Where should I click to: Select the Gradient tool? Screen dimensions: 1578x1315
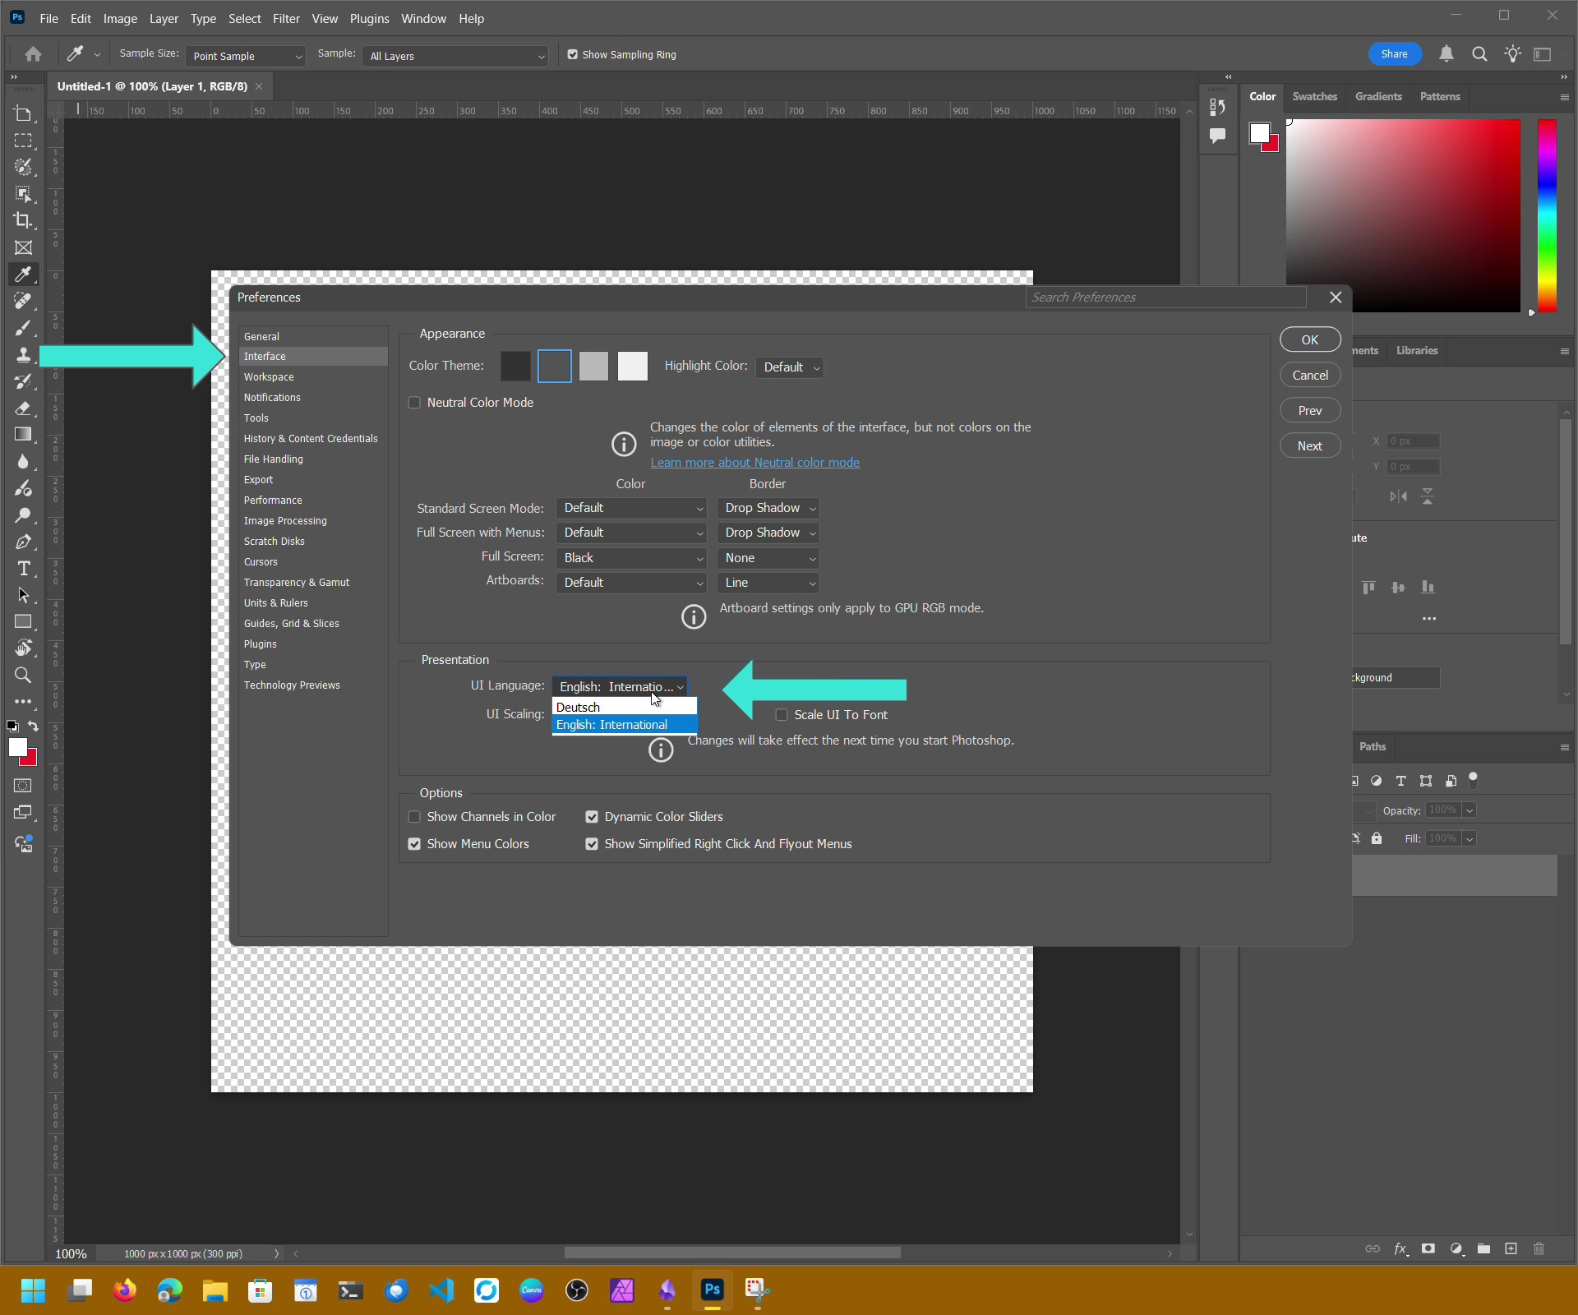click(x=23, y=434)
